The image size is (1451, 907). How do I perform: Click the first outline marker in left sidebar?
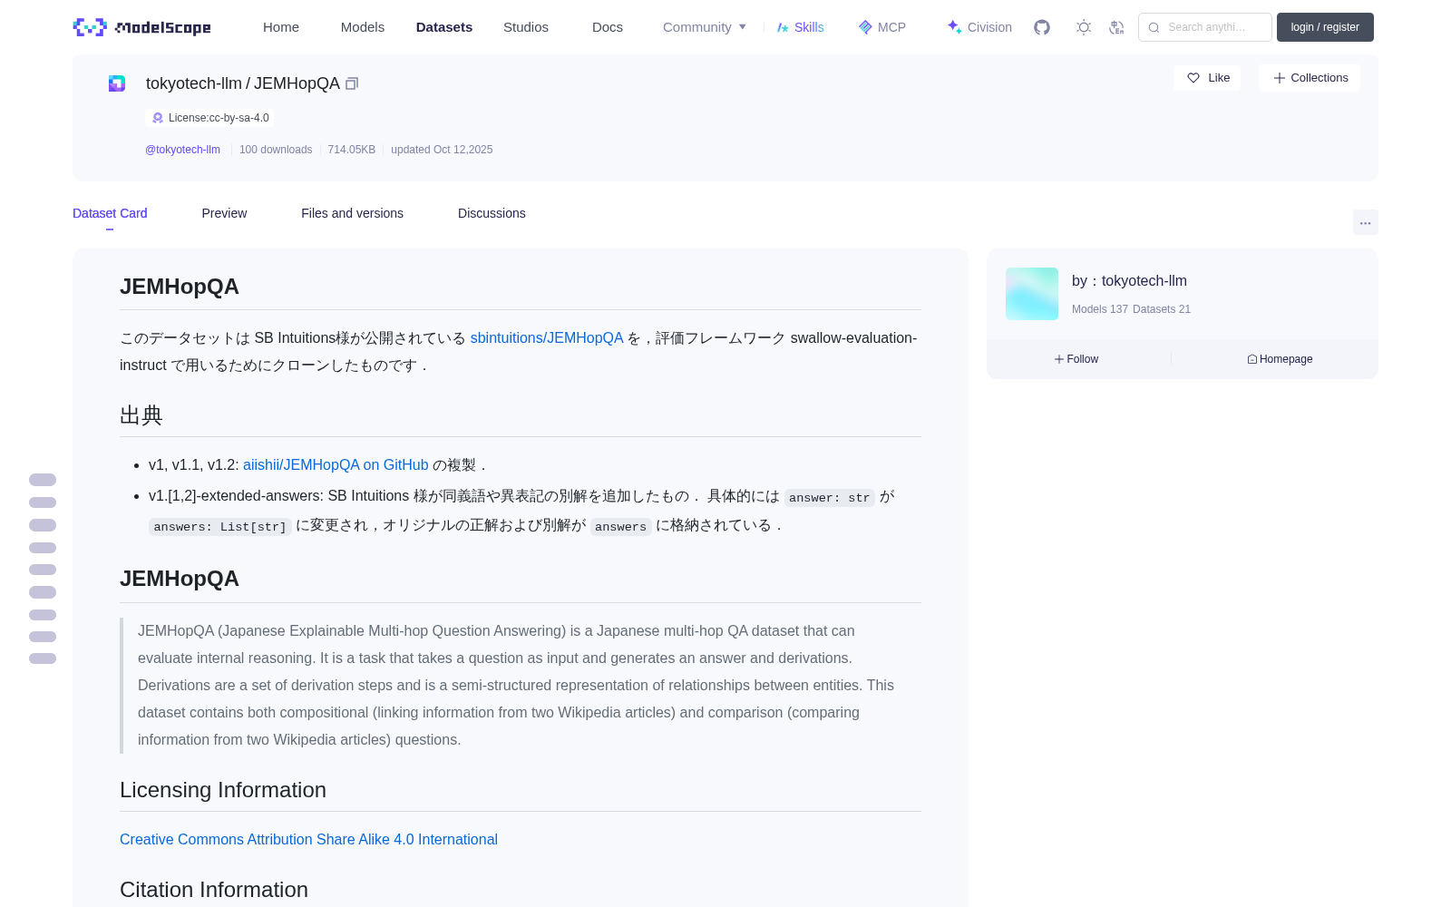coord(43,480)
